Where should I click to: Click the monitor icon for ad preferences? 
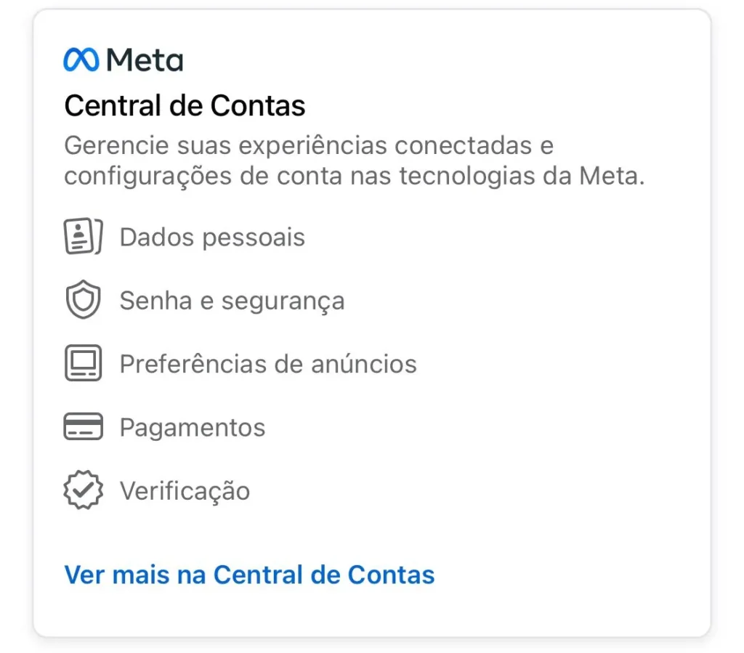pyautogui.click(x=83, y=364)
